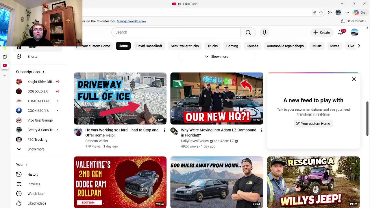Open 500 Miles Away From Home thumbnail

click(x=217, y=182)
